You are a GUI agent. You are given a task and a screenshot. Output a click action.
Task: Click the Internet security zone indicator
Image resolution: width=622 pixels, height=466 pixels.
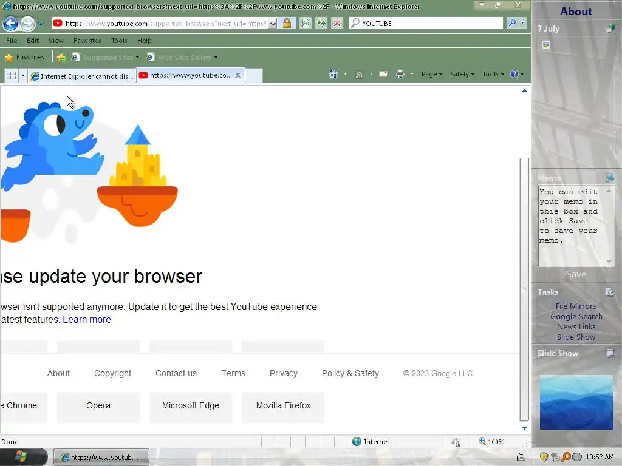point(371,442)
